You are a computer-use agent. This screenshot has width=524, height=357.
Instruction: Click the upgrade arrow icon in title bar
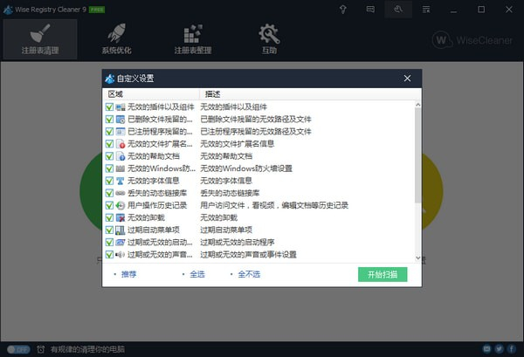[344, 10]
